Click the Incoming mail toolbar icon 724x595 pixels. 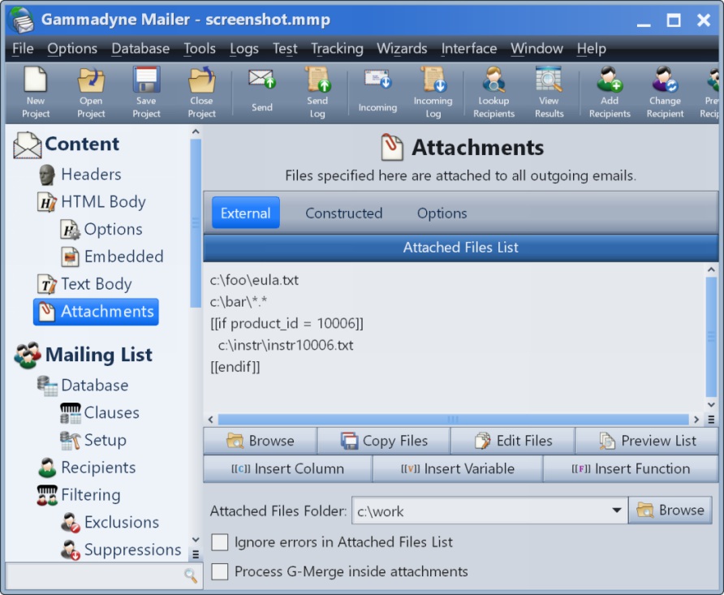pos(377,92)
